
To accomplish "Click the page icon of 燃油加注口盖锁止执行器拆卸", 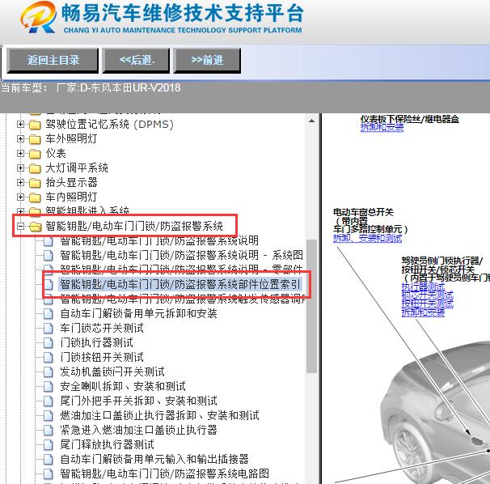I will click(49, 416).
